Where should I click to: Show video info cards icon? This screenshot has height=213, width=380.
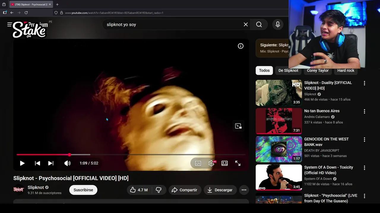pyautogui.click(x=240, y=46)
